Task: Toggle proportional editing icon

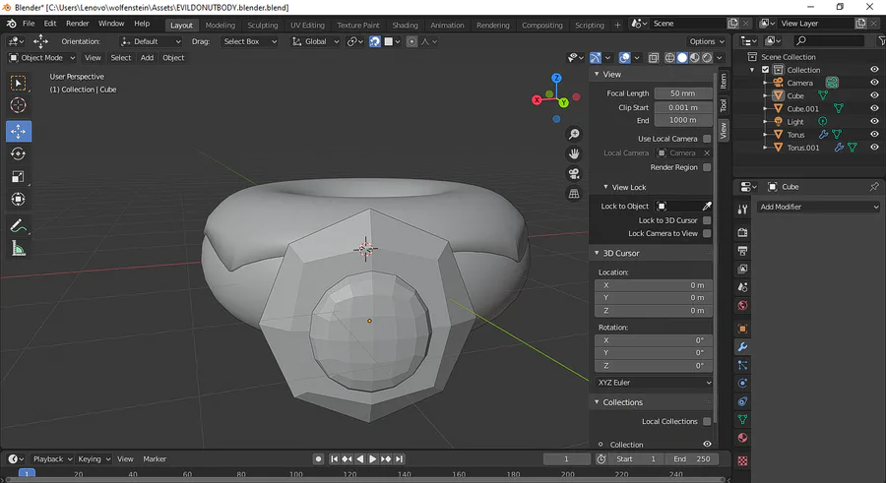Action: [x=411, y=41]
